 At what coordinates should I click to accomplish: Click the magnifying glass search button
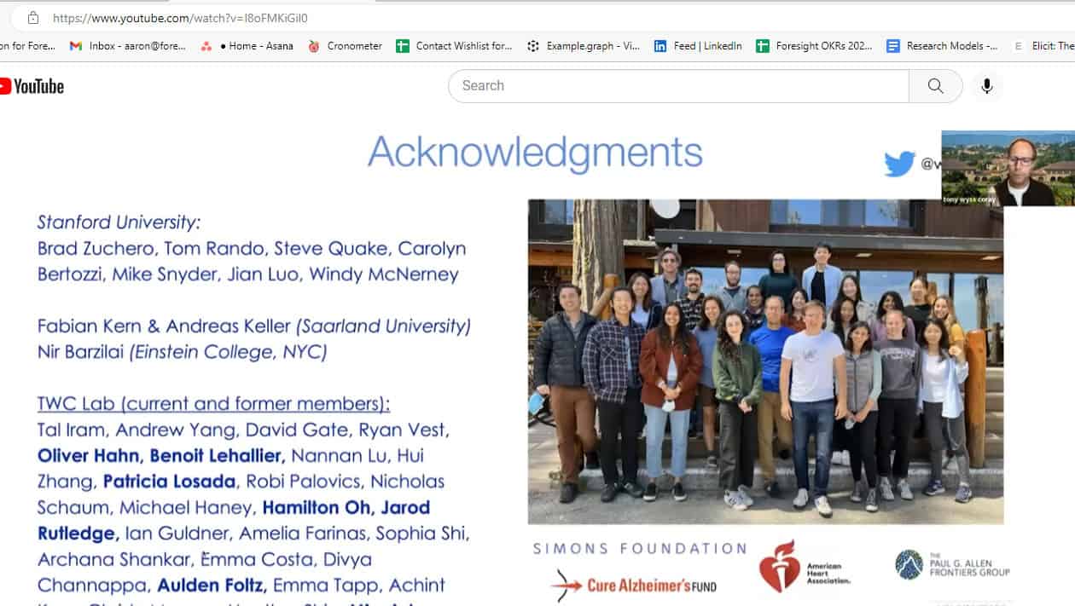935,86
